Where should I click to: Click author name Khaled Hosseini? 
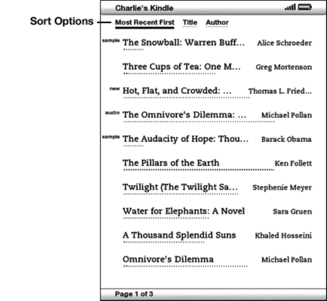[283, 236]
